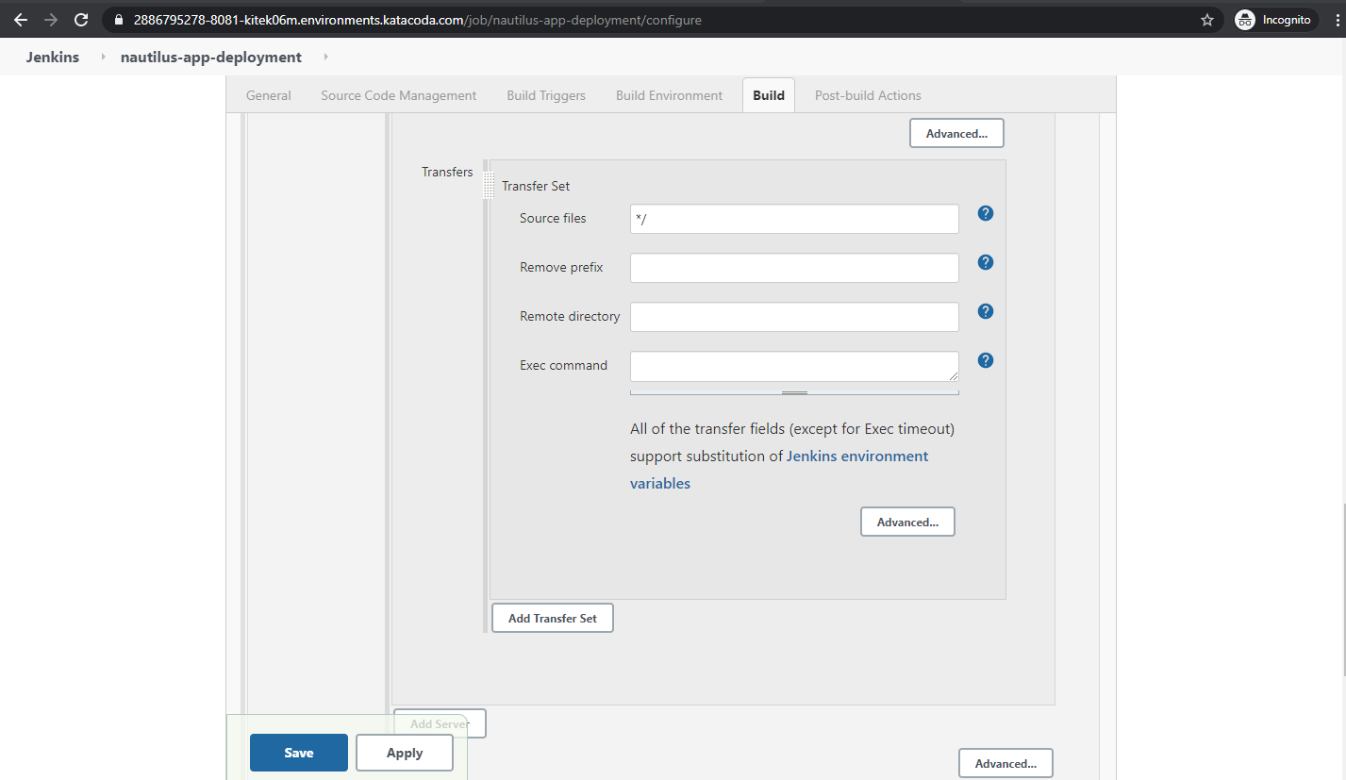Go to Post-build Actions tab
The image size is (1346, 780).
pos(868,95)
